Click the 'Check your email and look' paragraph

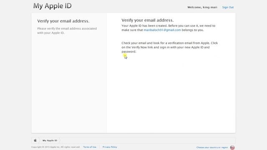[170, 47]
